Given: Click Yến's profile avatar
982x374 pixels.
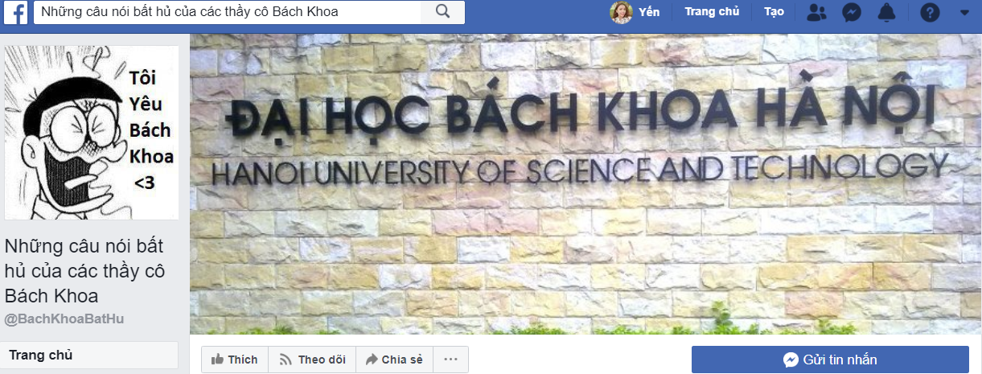Looking at the screenshot, I should [x=621, y=12].
